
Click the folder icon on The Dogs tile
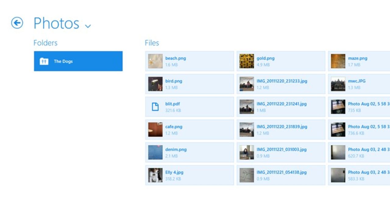(44, 61)
